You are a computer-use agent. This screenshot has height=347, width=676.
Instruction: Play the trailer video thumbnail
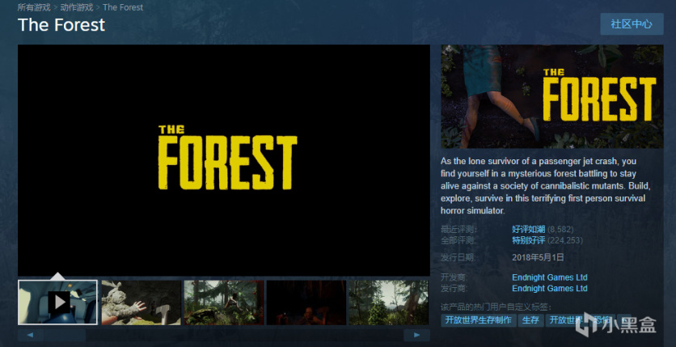click(x=57, y=303)
